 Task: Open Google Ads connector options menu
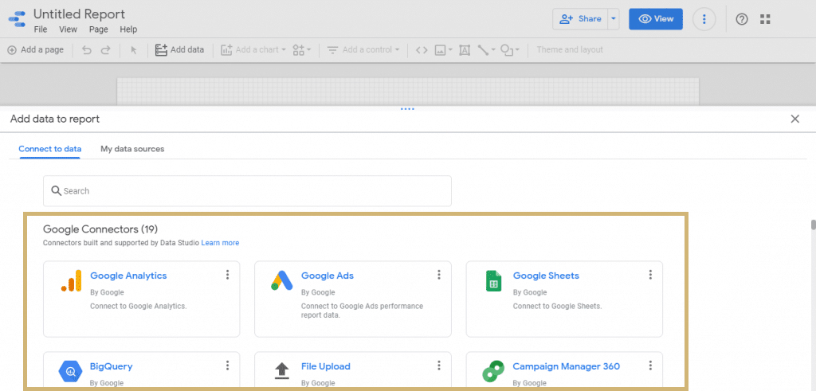(439, 275)
